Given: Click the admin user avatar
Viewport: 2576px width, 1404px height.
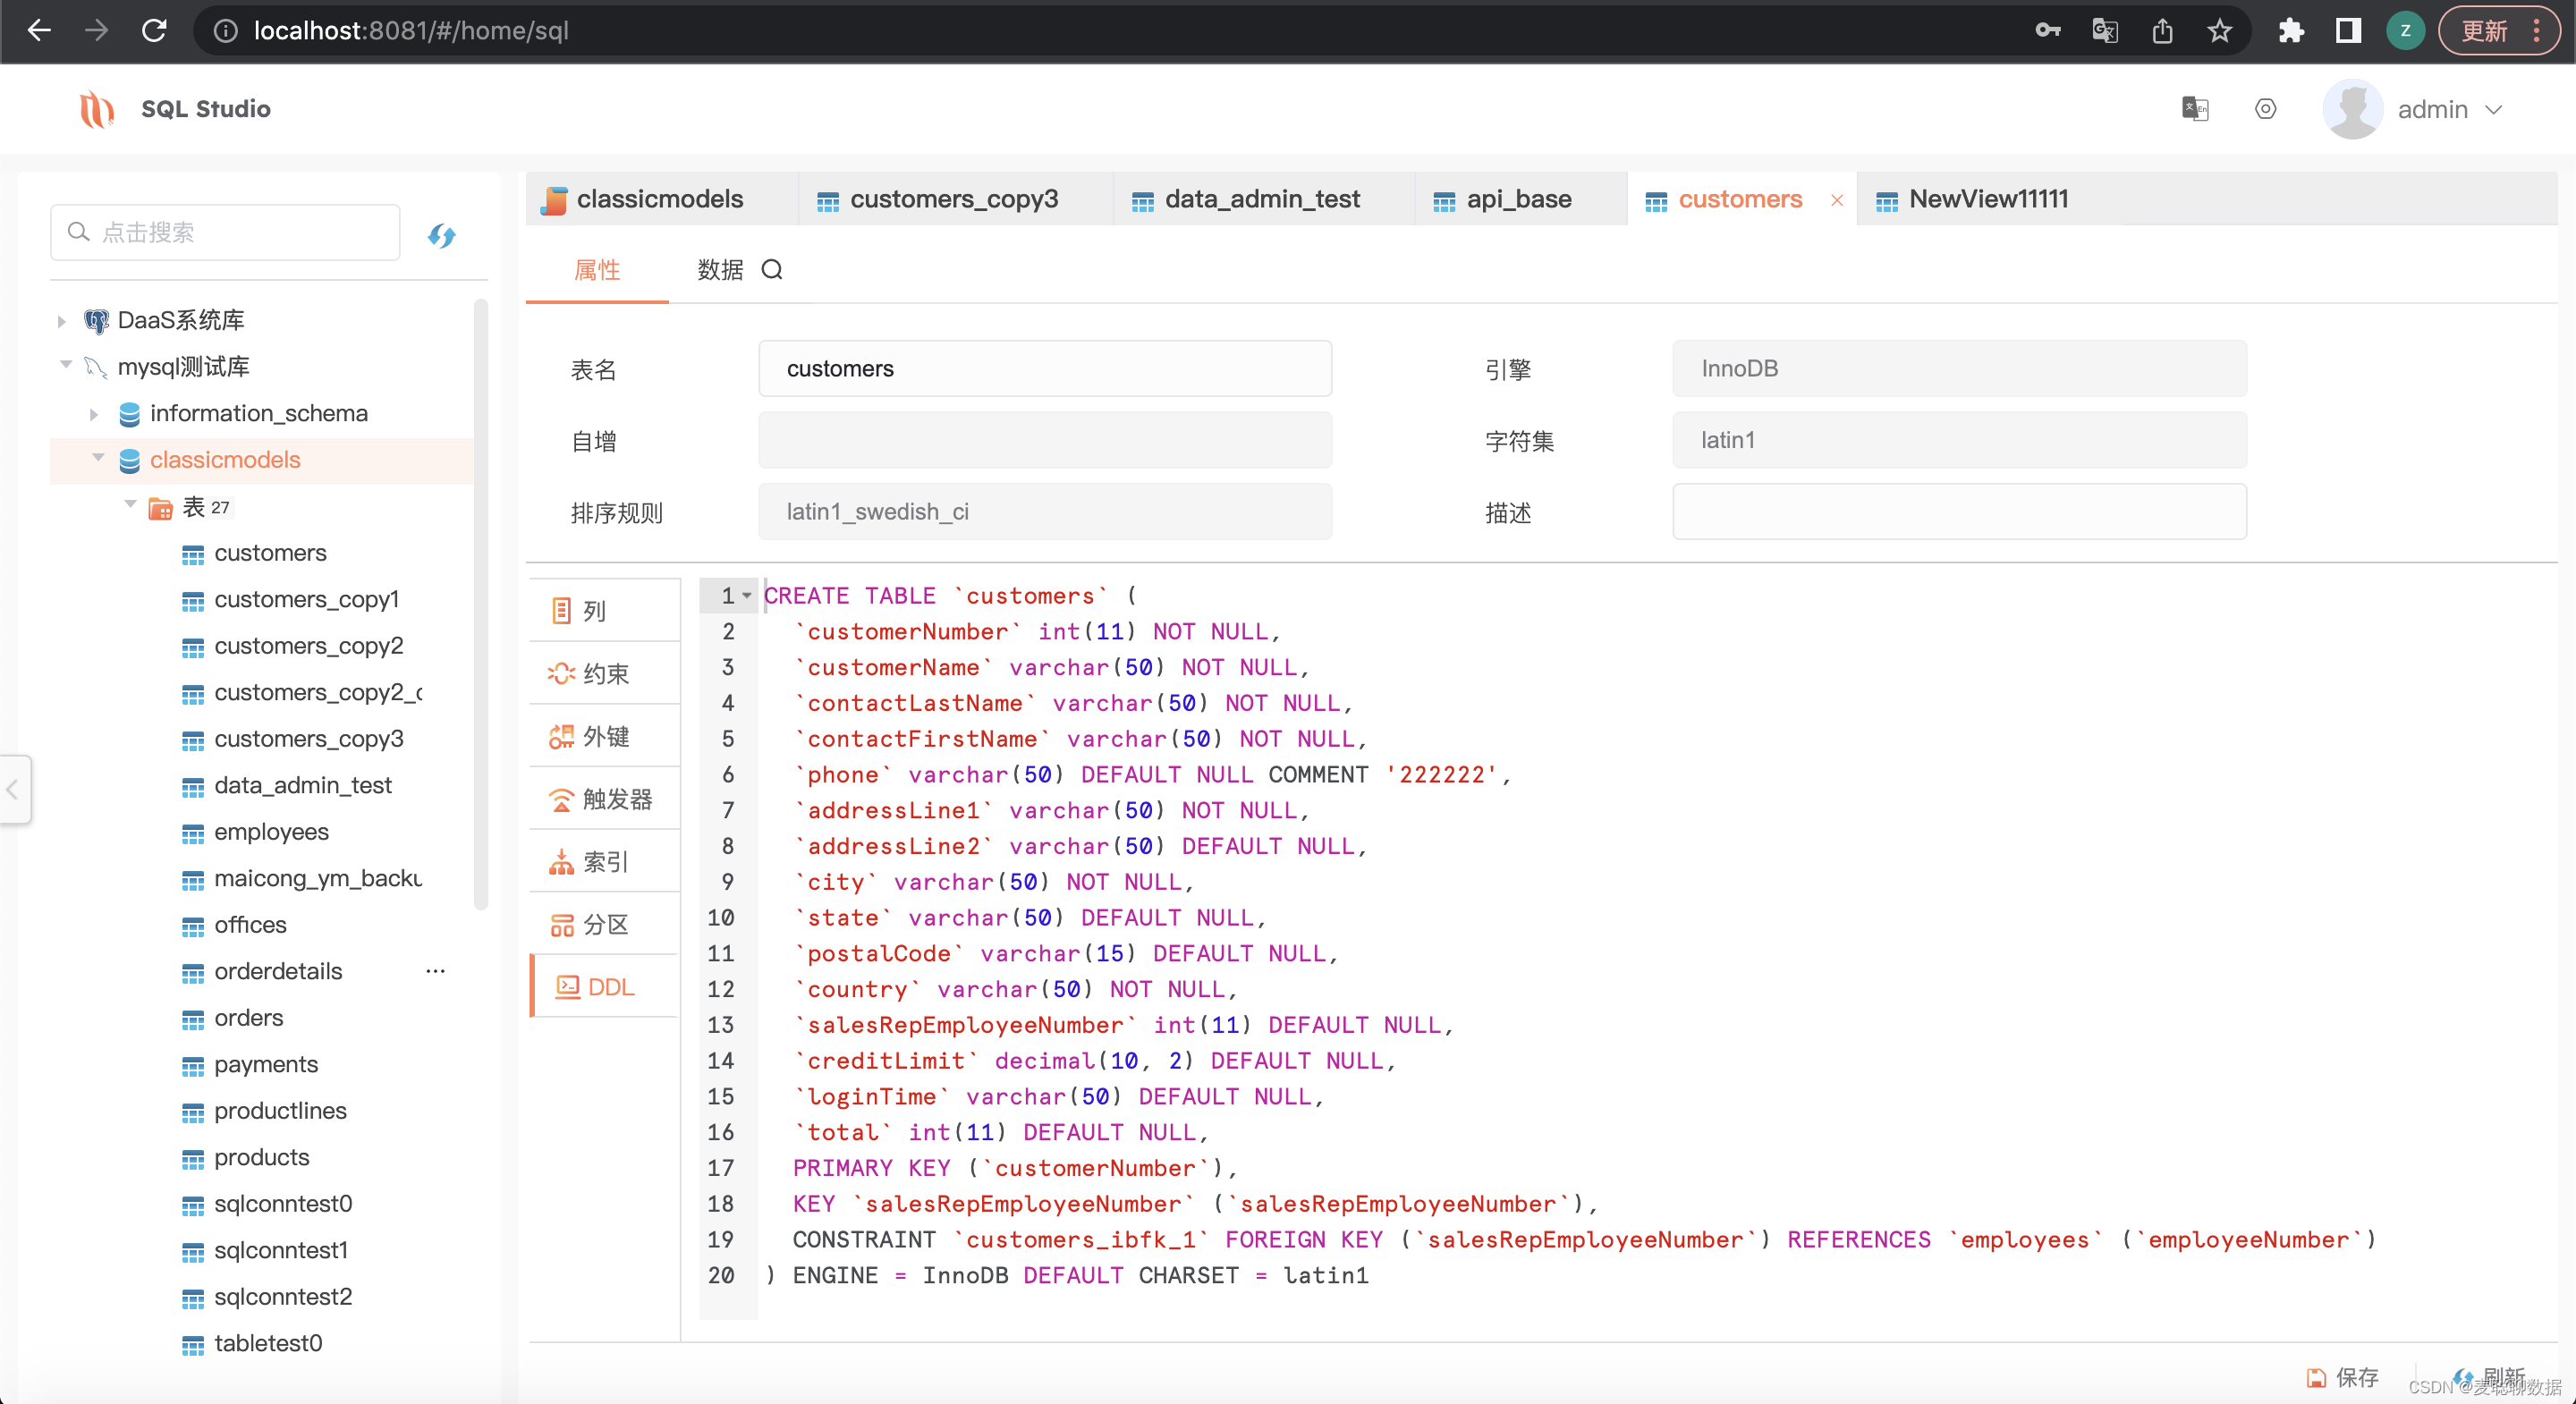Looking at the screenshot, I should 2352,109.
